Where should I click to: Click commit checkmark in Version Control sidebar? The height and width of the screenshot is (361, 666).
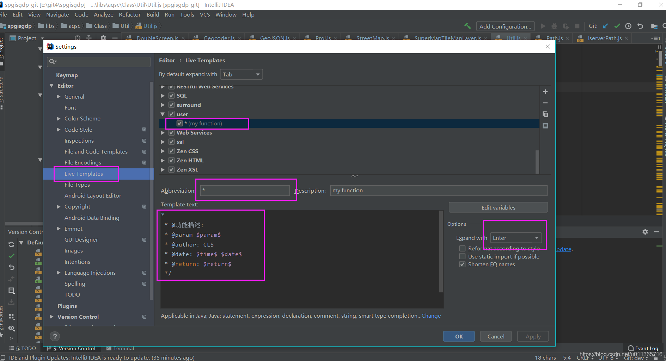pos(11,256)
